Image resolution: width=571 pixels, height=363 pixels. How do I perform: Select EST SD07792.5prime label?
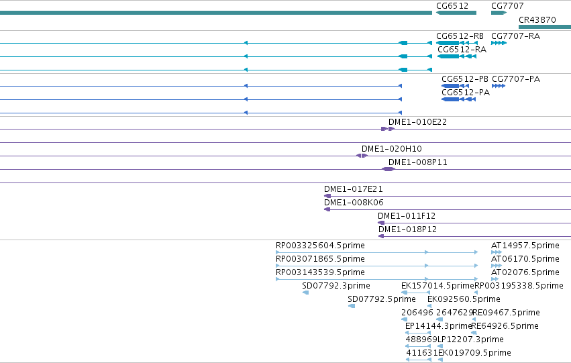point(382,300)
